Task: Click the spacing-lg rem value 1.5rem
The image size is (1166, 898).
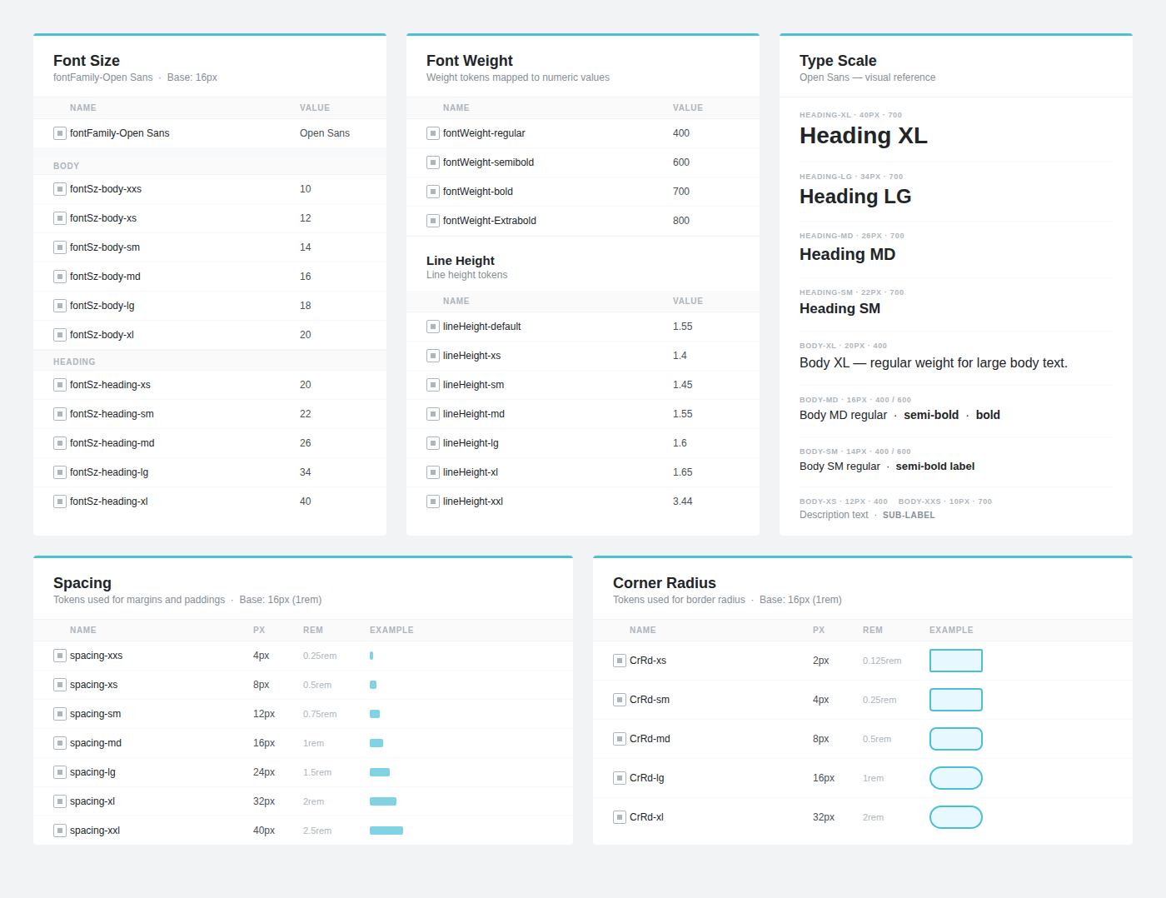Action: point(317,772)
